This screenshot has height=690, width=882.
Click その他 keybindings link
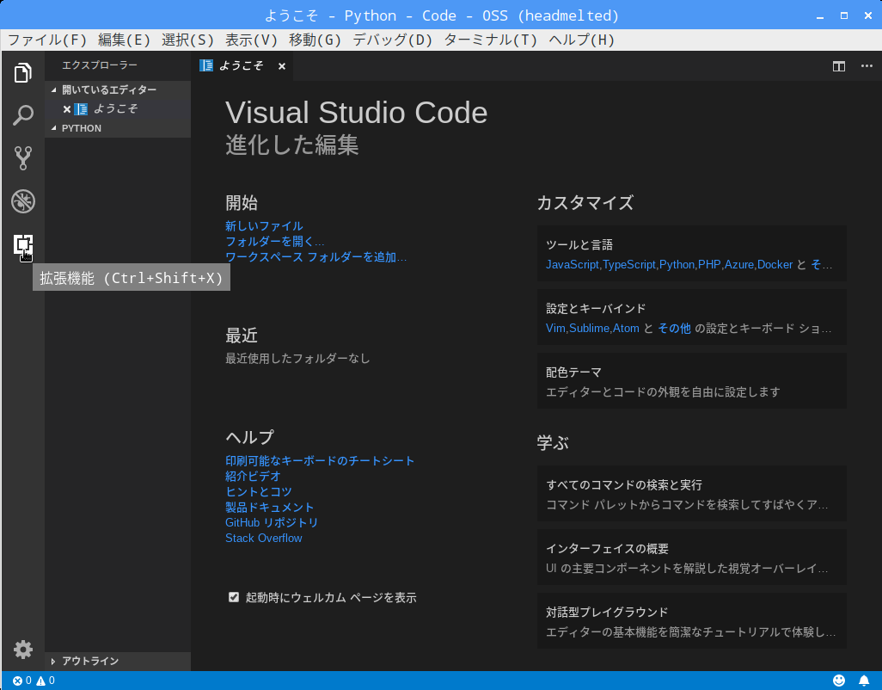675,328
